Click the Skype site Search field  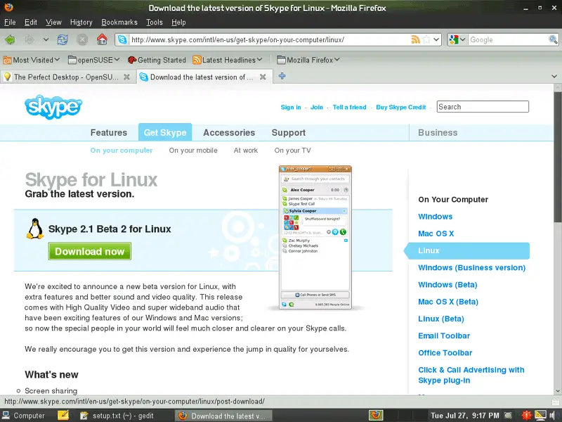point(483,107)
